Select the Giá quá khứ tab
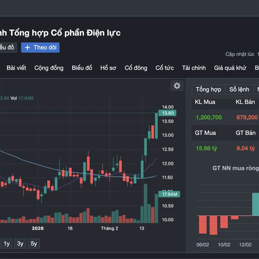259x259 pixels. pyautogui.click(x=230, y=68)
